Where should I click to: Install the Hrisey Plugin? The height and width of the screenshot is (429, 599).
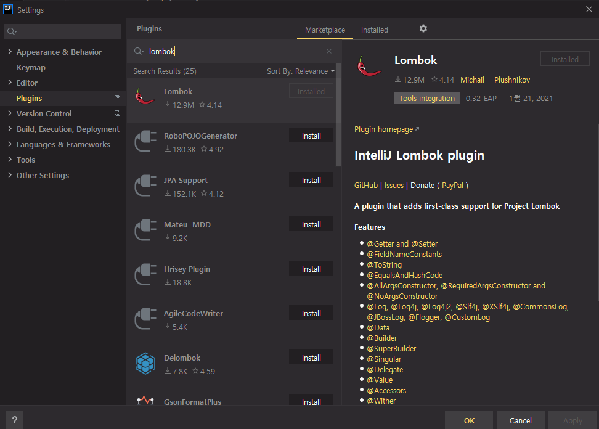tap(311, 269)
